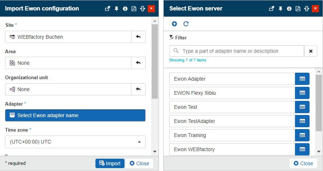Image resolution: width=323 pixels, height=171 pixels.
Task: Click scroll down arrow in Ewon server list
Action: [x=319, y=152]
